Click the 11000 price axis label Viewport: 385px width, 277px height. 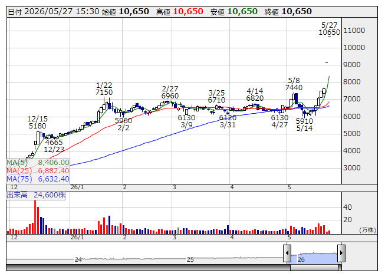click(354, 31)
